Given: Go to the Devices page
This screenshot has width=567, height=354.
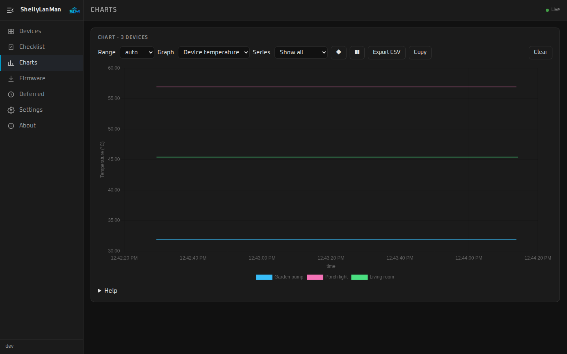Looking at the screenshot, I should (x=42, y=31).
